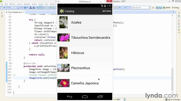
Task: Close the FlowerAdapter.java tab
Action: click(23, 12)
